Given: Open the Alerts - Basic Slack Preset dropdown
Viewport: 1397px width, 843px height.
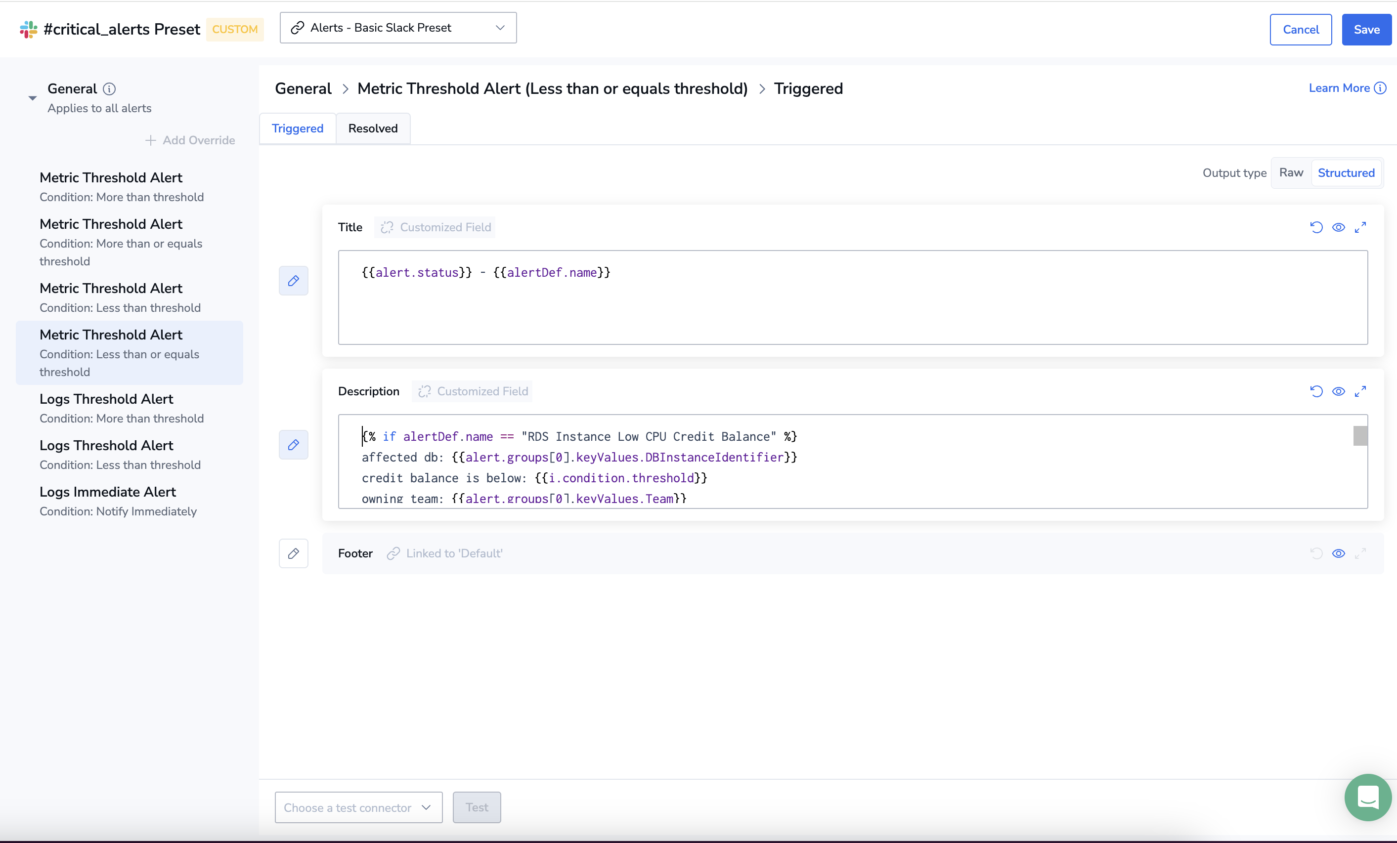Looking at the screenshot, I should tap(398, 28).
